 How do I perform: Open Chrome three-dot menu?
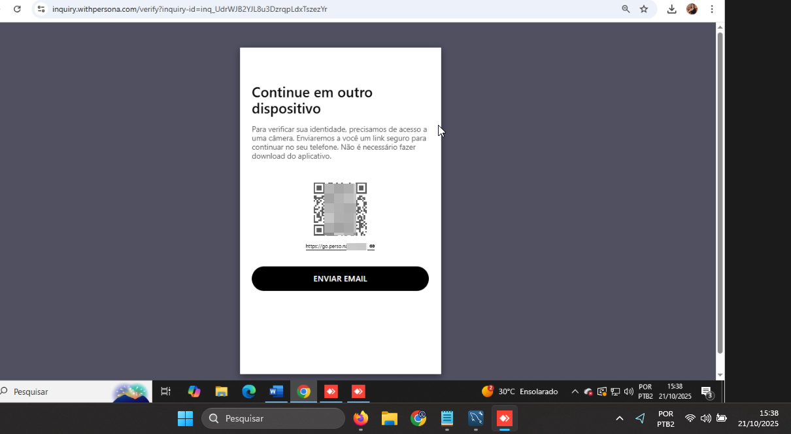click(x=712, y=9)
